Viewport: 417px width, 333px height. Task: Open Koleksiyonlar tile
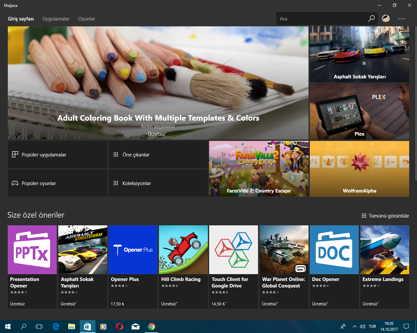[x=158, y=183]
